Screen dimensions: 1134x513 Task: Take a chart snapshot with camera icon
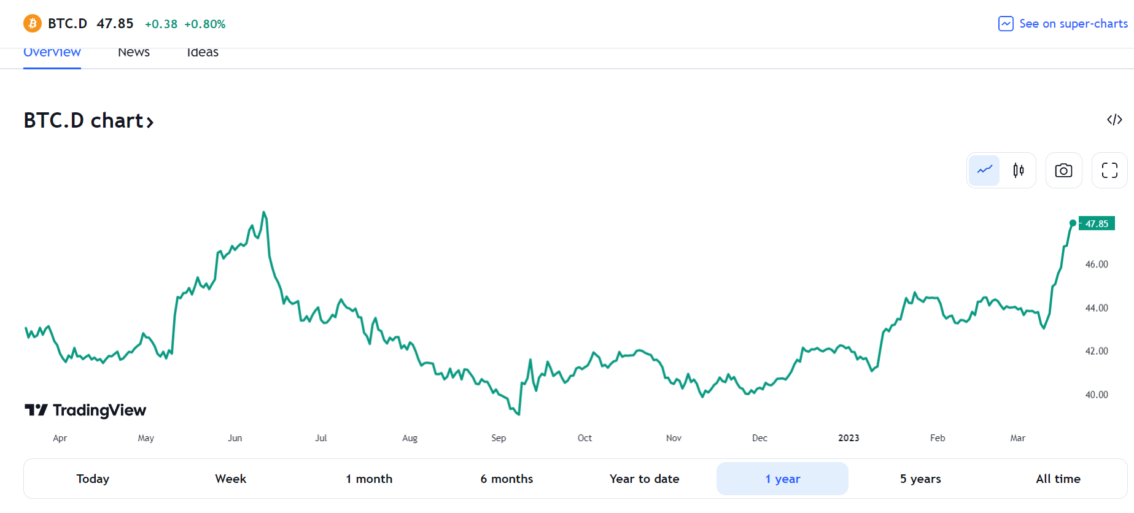(x=1063, y=170)
